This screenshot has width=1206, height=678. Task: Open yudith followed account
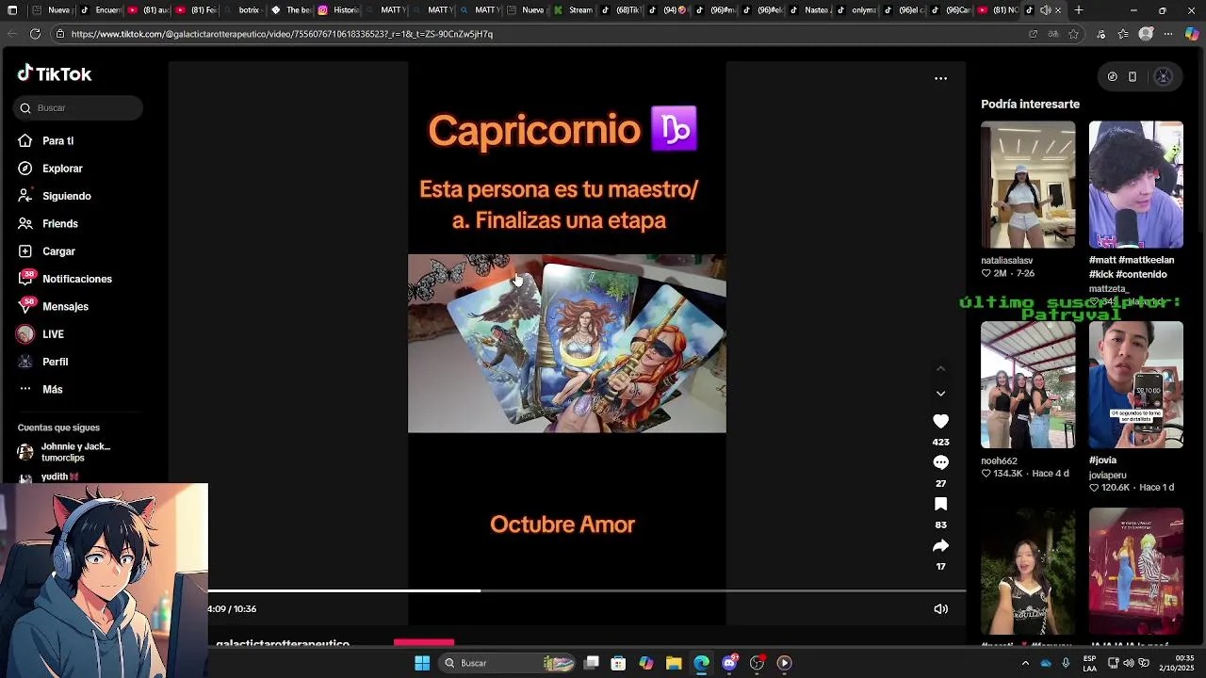pyautogui.click(x=49, y=477)
